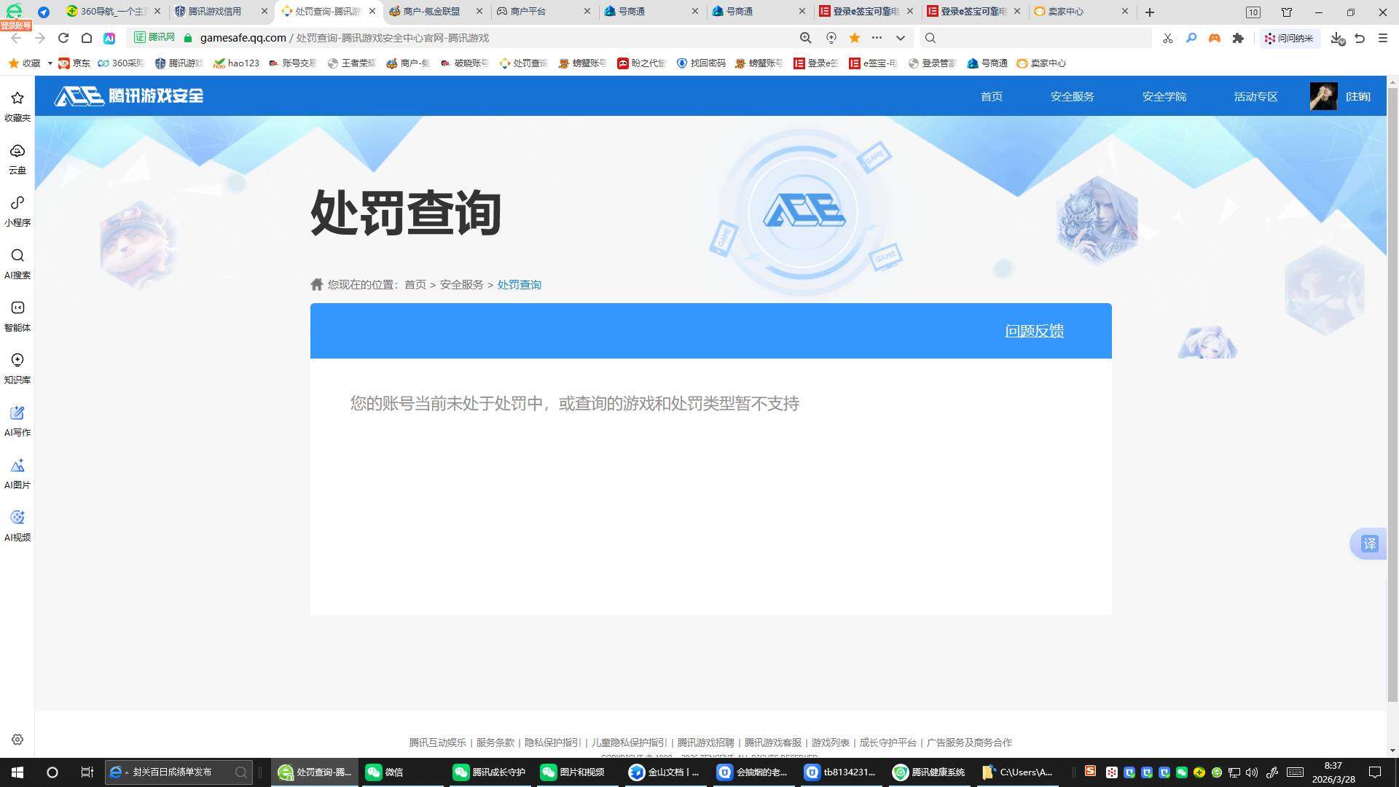1399x787 pixels.
Task: Bookmark this page with the star icon
Action: [x=853, y=38]
